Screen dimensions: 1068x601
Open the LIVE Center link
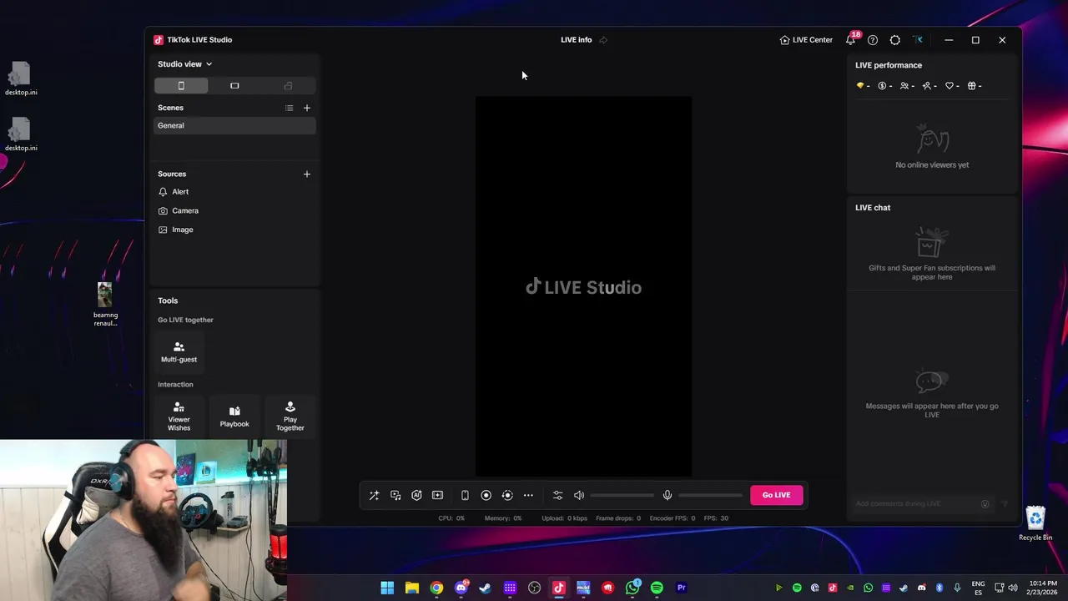[806, 40]
